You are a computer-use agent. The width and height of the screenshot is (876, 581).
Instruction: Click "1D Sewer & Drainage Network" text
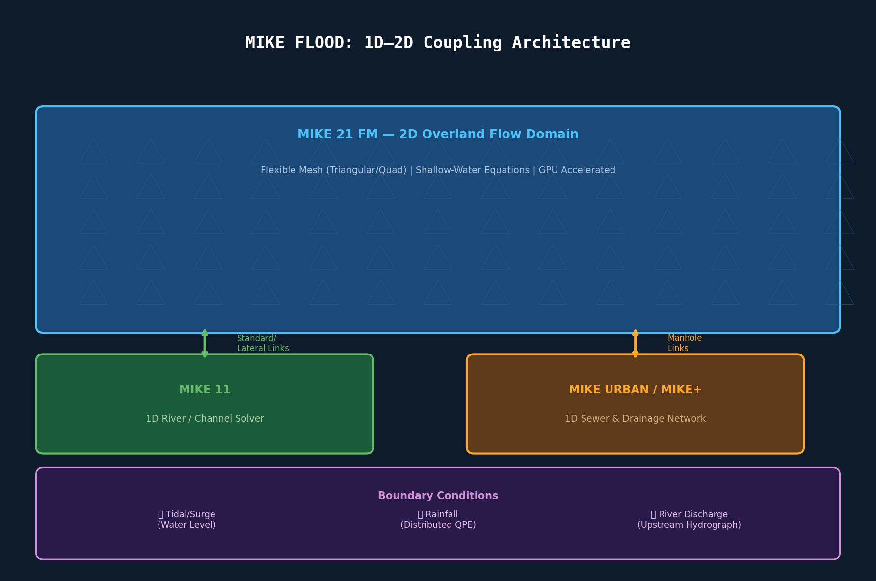pyautogui.click(x=635, y=419)
